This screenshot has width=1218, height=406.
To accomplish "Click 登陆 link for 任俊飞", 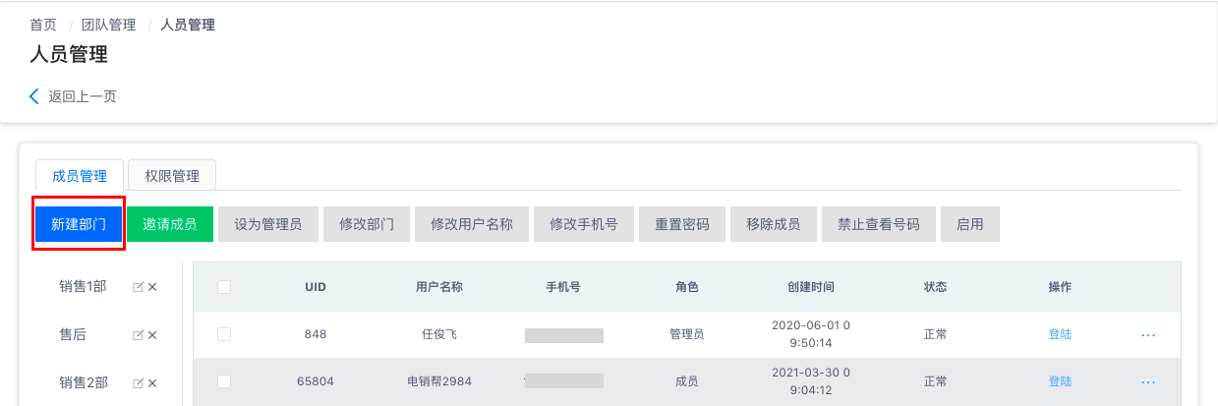I will pyautogui.click(x=1060, y=334).
